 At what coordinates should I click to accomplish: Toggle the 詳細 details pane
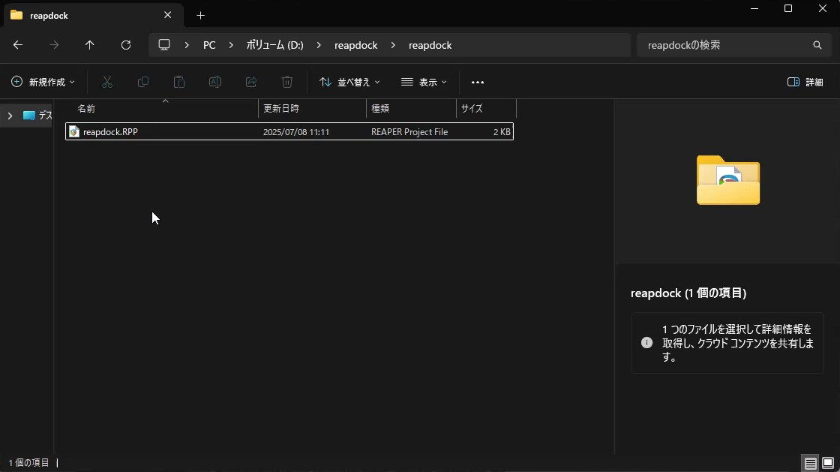click(805, 82)
